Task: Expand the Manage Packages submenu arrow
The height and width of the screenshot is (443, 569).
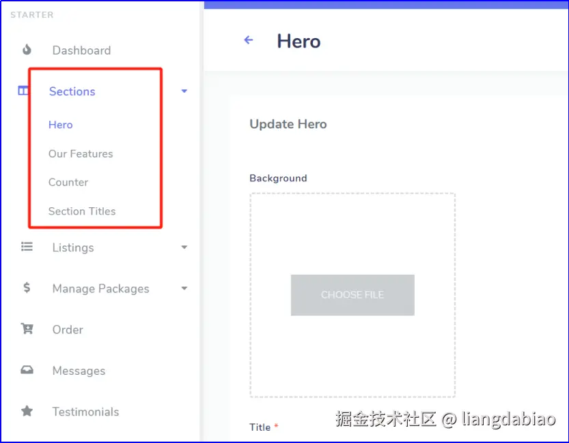Action: click(184, 288)
